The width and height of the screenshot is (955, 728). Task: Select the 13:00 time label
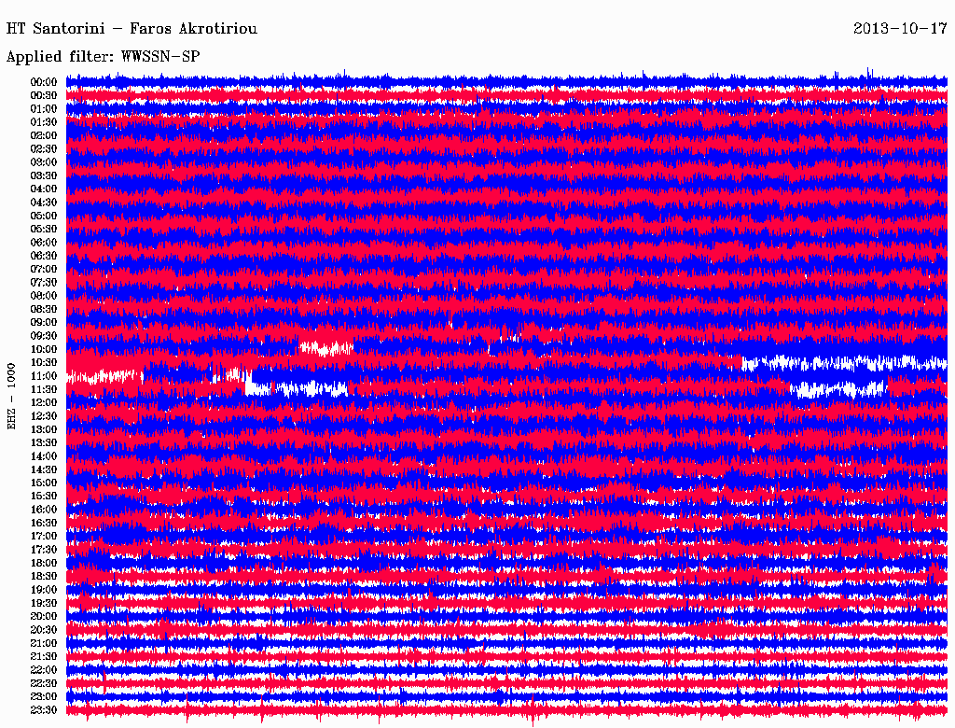click(44, 429)
